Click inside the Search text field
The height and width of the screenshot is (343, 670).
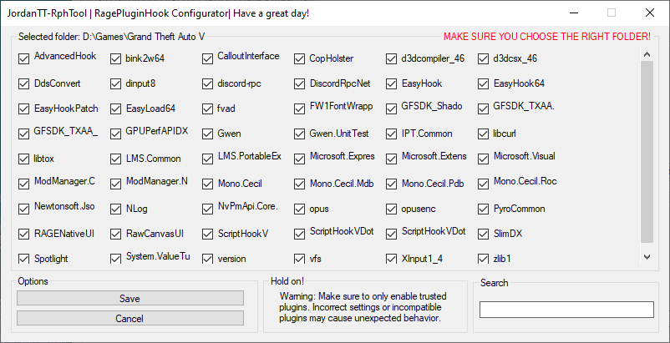tap(566, 310)
